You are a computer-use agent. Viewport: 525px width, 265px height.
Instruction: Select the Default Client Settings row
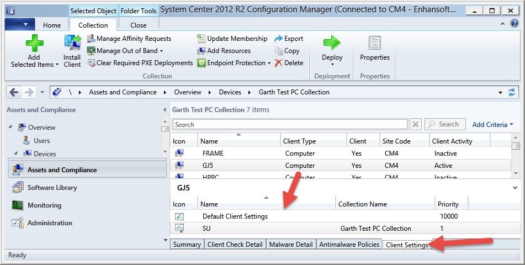click(344, 216)
